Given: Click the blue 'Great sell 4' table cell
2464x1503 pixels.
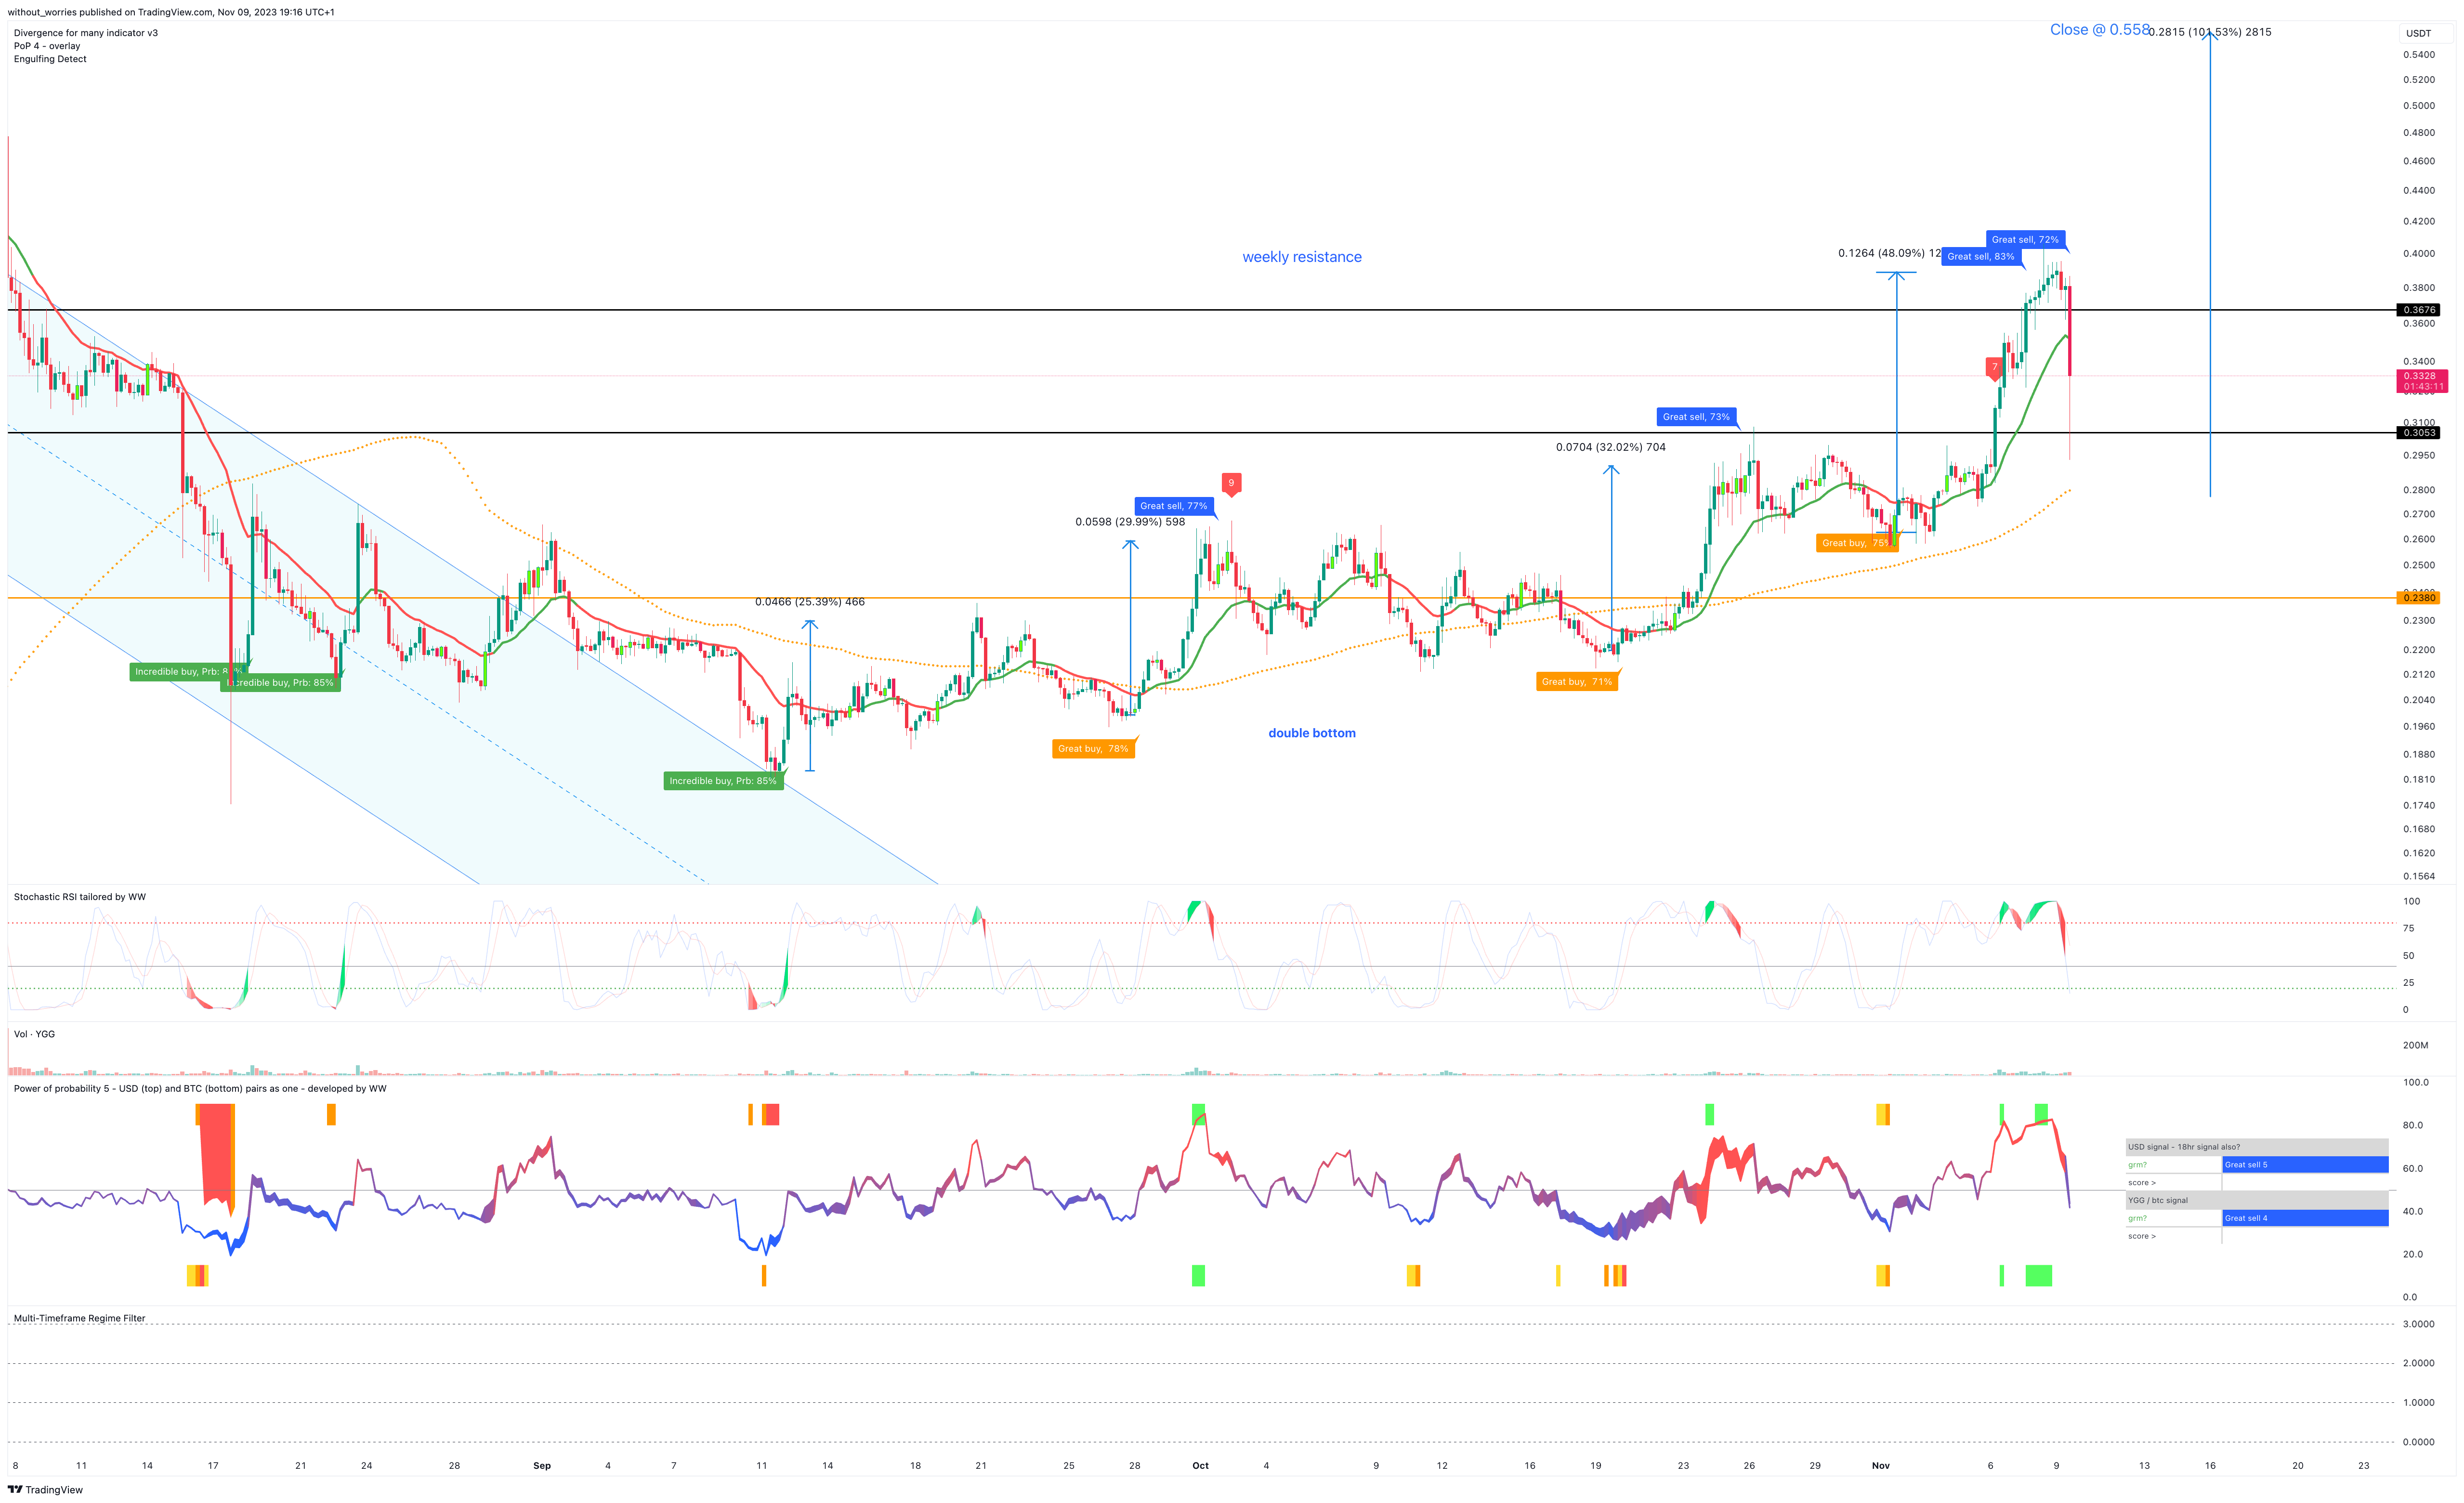Looking at the screenshot, I should pos(2305,1218).
